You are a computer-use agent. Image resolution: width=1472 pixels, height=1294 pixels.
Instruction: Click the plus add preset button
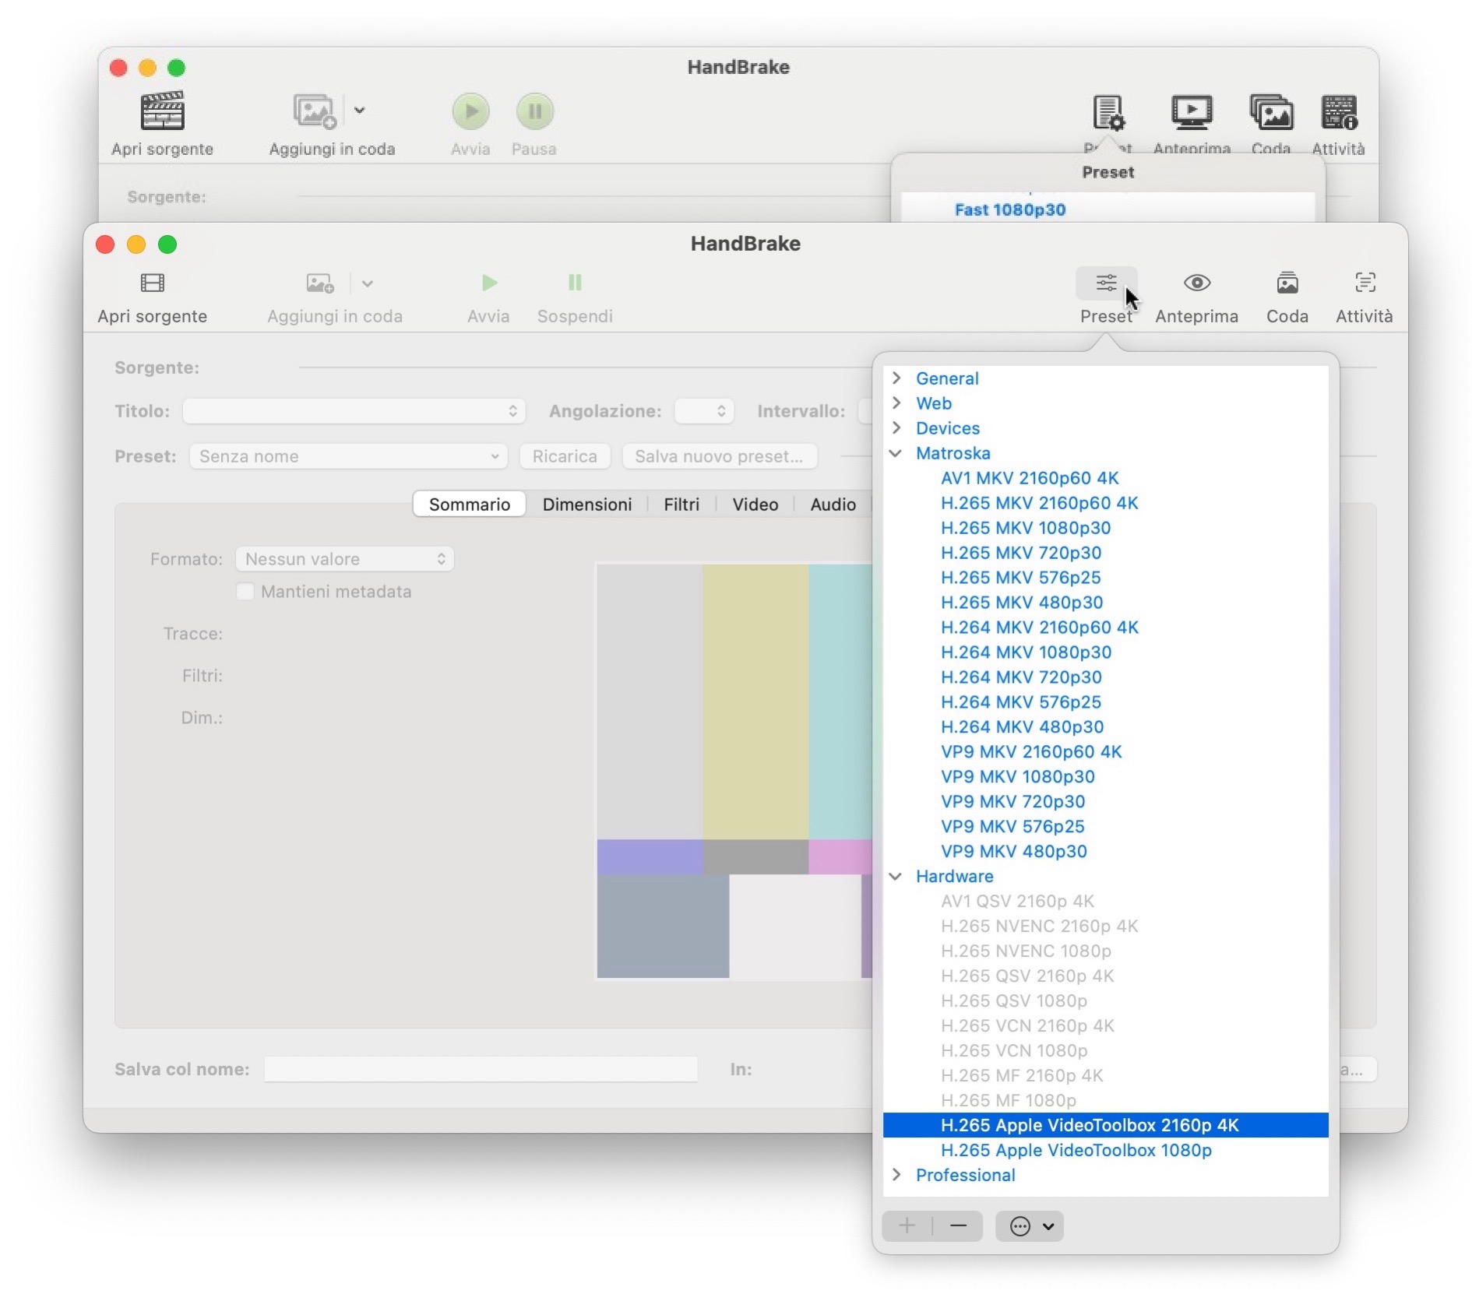coord(907,1225)
